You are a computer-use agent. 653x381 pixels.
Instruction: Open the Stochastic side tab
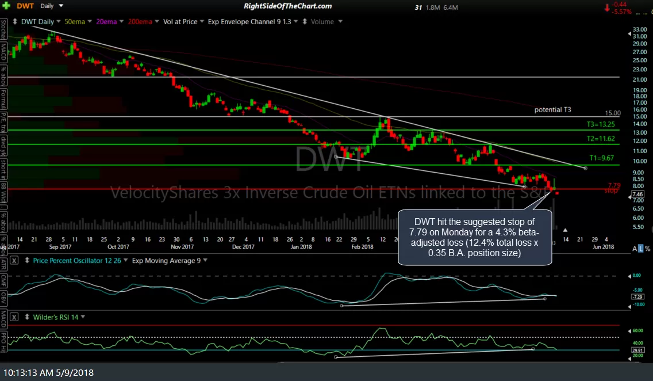(x=3, y=30)
